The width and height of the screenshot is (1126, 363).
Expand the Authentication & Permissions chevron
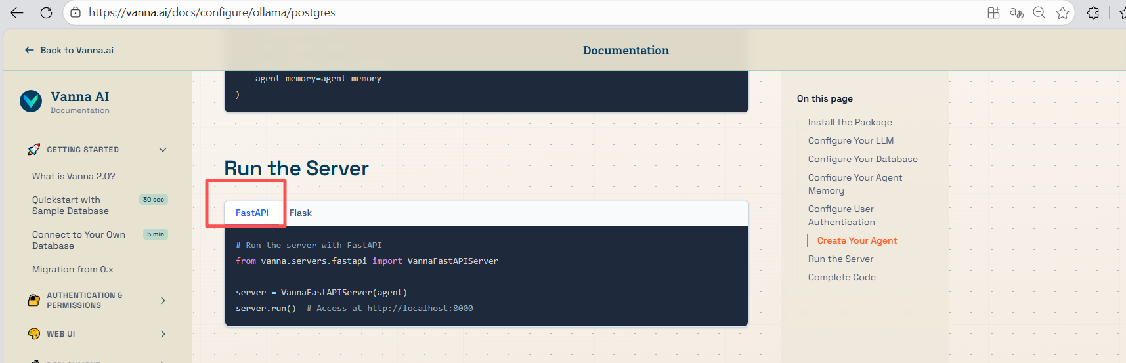[x=163, y=301]
